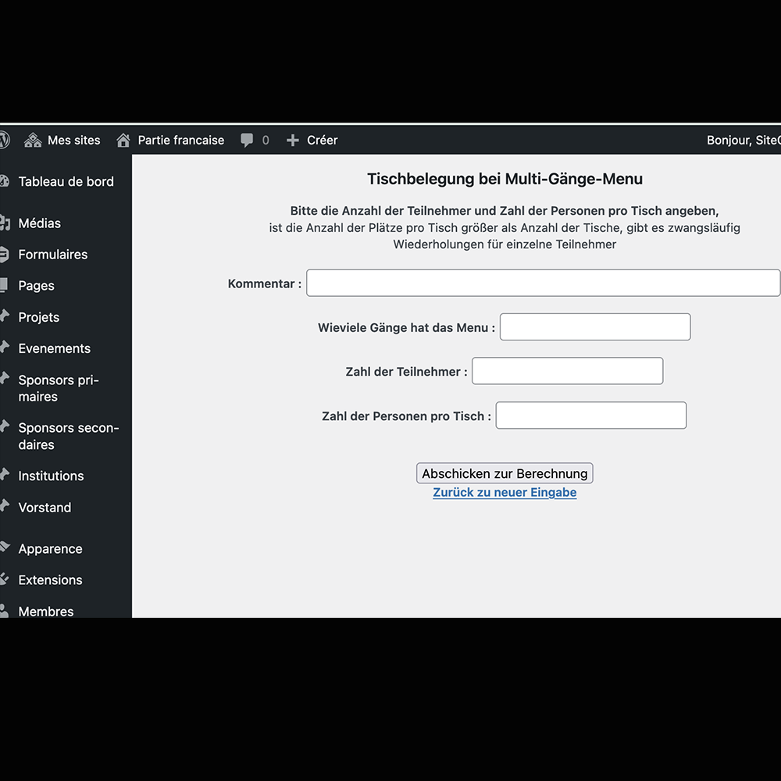Click the Tableau de bord dashboard icon
This screenshot has width=781, height=781.
(x=5, y=181)
